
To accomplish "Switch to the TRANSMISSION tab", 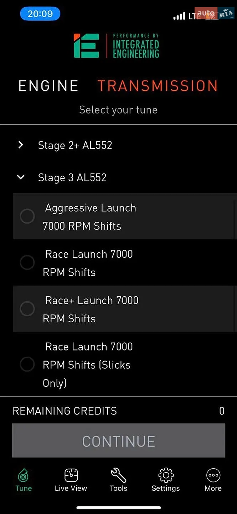I will pos(158,86).
